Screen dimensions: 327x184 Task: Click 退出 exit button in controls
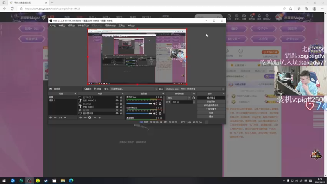coord(211,117)
